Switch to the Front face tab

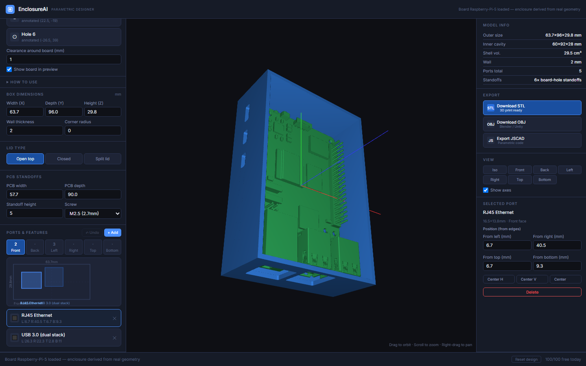point(15,247)
